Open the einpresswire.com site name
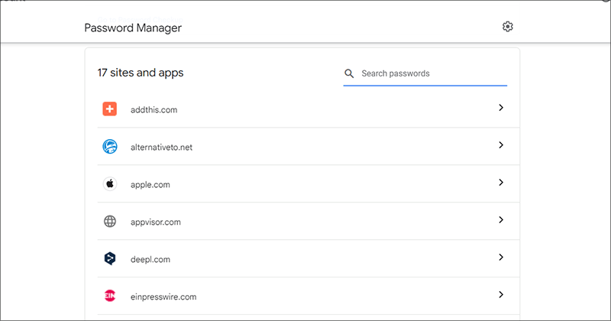 163,297
